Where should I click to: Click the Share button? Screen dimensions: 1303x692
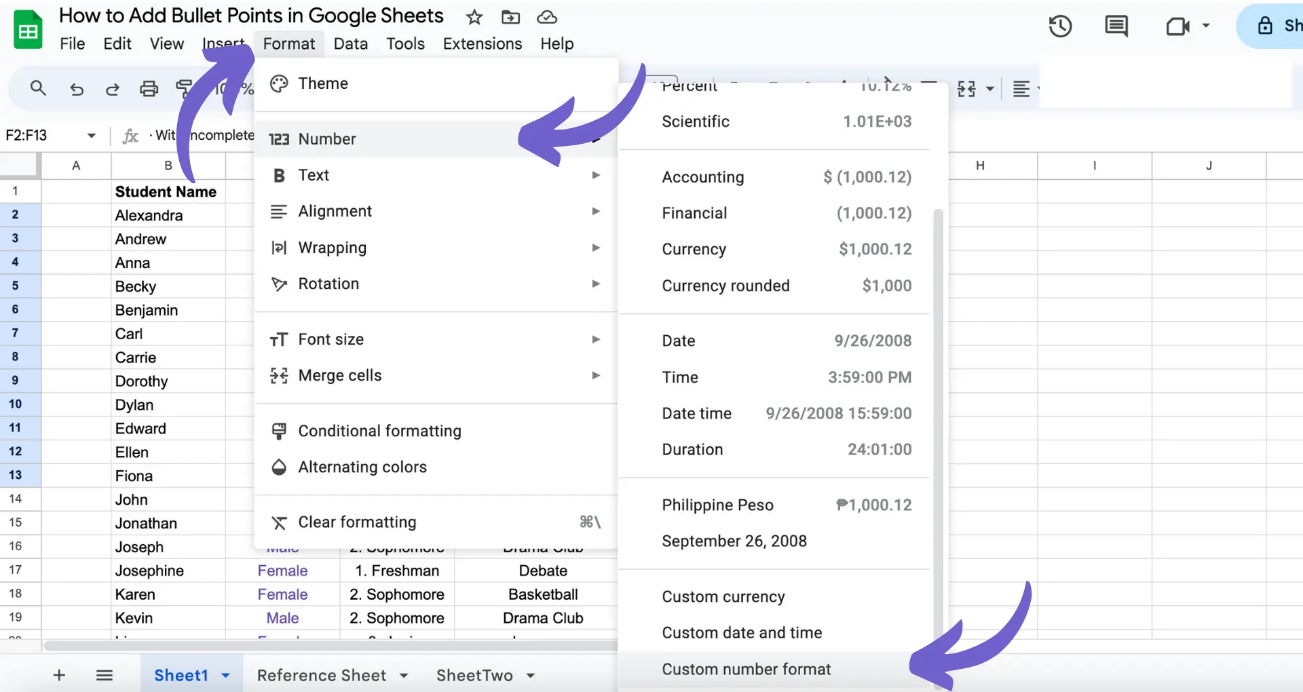click(1270, 26)
